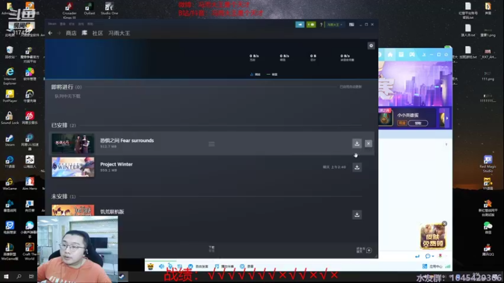Screen dimensions: 504x283
Task: Open the 皮肤免费领 skin promotion ad
Action: click(433, 237)
